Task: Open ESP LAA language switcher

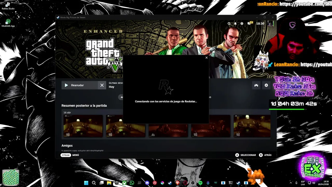Action: point(303,183)
